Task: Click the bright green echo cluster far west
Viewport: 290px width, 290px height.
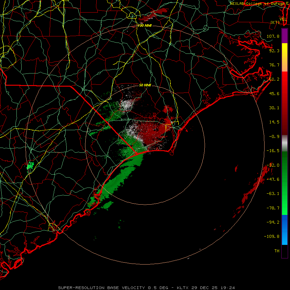Action: tap(31, 166)
